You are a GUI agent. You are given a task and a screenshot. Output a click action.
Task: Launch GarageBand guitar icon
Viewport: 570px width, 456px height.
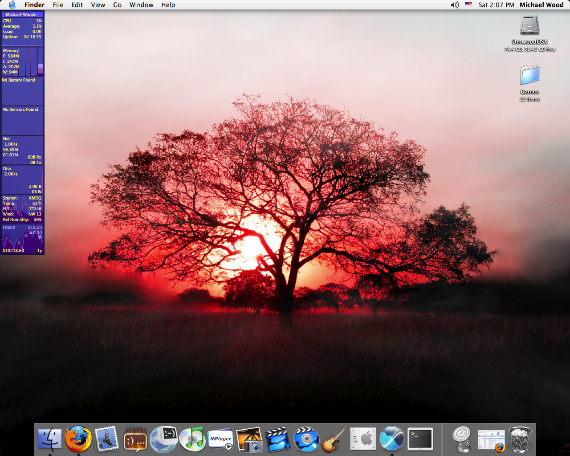point(335,439)
